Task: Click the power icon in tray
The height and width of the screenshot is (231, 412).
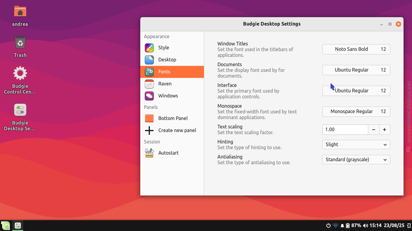Action: click(x=328, y=226)
